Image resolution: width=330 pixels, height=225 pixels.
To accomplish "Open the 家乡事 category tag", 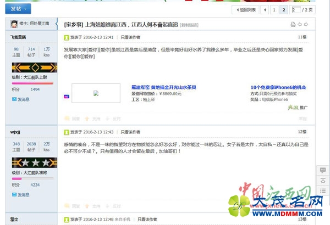I will coord(74,25).
